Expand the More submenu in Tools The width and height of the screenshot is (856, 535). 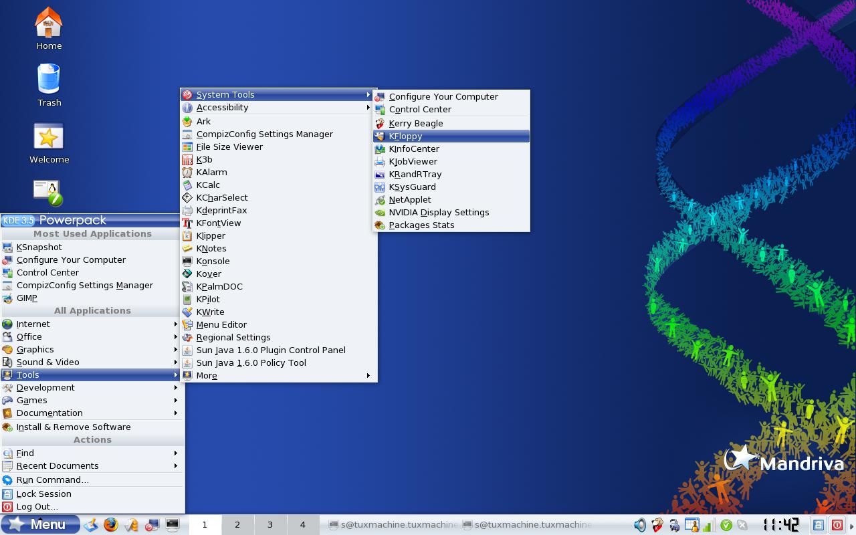coord(279,376)
